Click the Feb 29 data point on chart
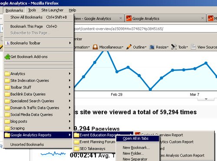This screenshot has width=217, height=161. coord(117,72)
